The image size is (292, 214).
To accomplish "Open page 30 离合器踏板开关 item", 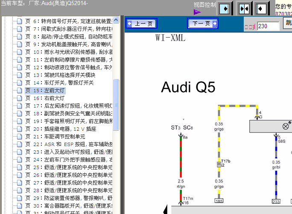I will [69, 206].
